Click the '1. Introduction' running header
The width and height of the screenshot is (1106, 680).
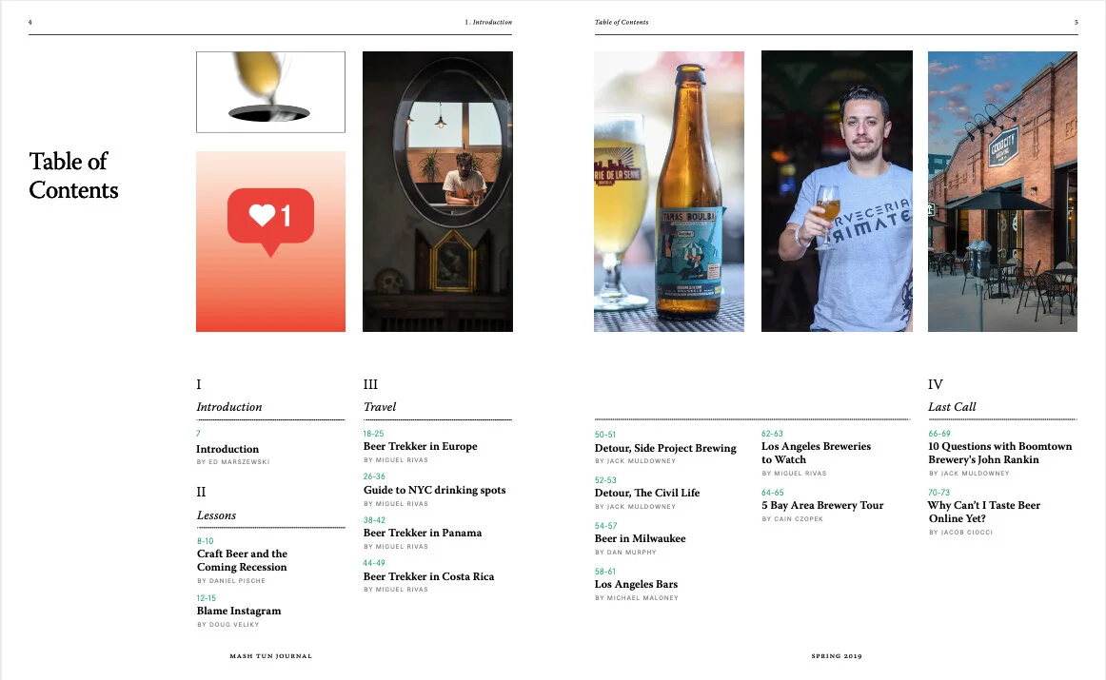(x=488, y=23)
